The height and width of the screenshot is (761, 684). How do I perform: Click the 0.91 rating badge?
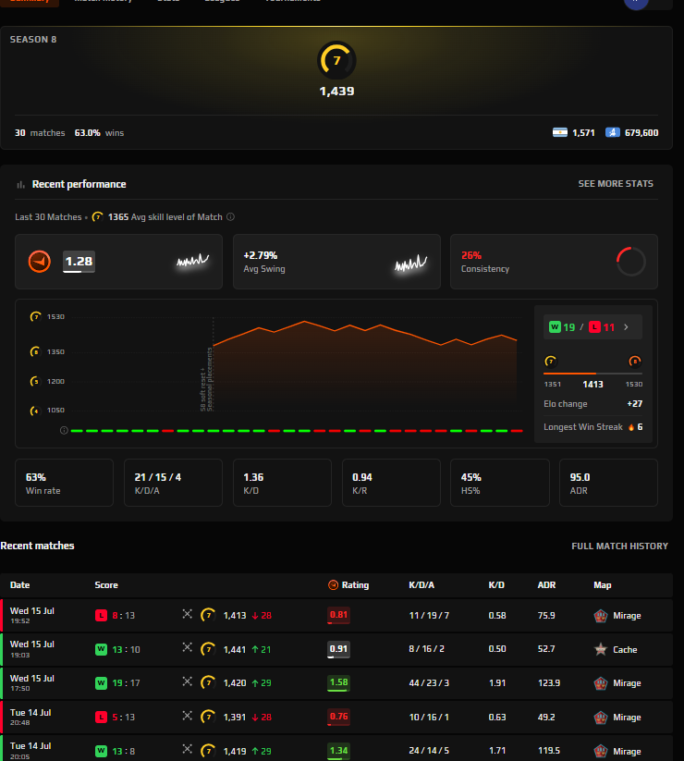click(x=338, y=649)
